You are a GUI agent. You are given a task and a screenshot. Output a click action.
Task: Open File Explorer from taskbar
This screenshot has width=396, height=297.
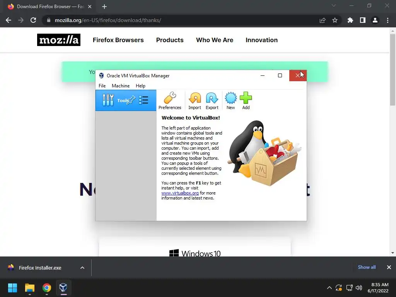click(x=29, y=288)
